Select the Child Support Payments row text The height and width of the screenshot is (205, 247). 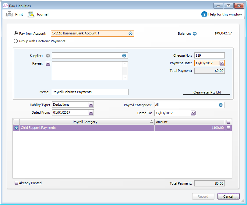coord(38,128)
